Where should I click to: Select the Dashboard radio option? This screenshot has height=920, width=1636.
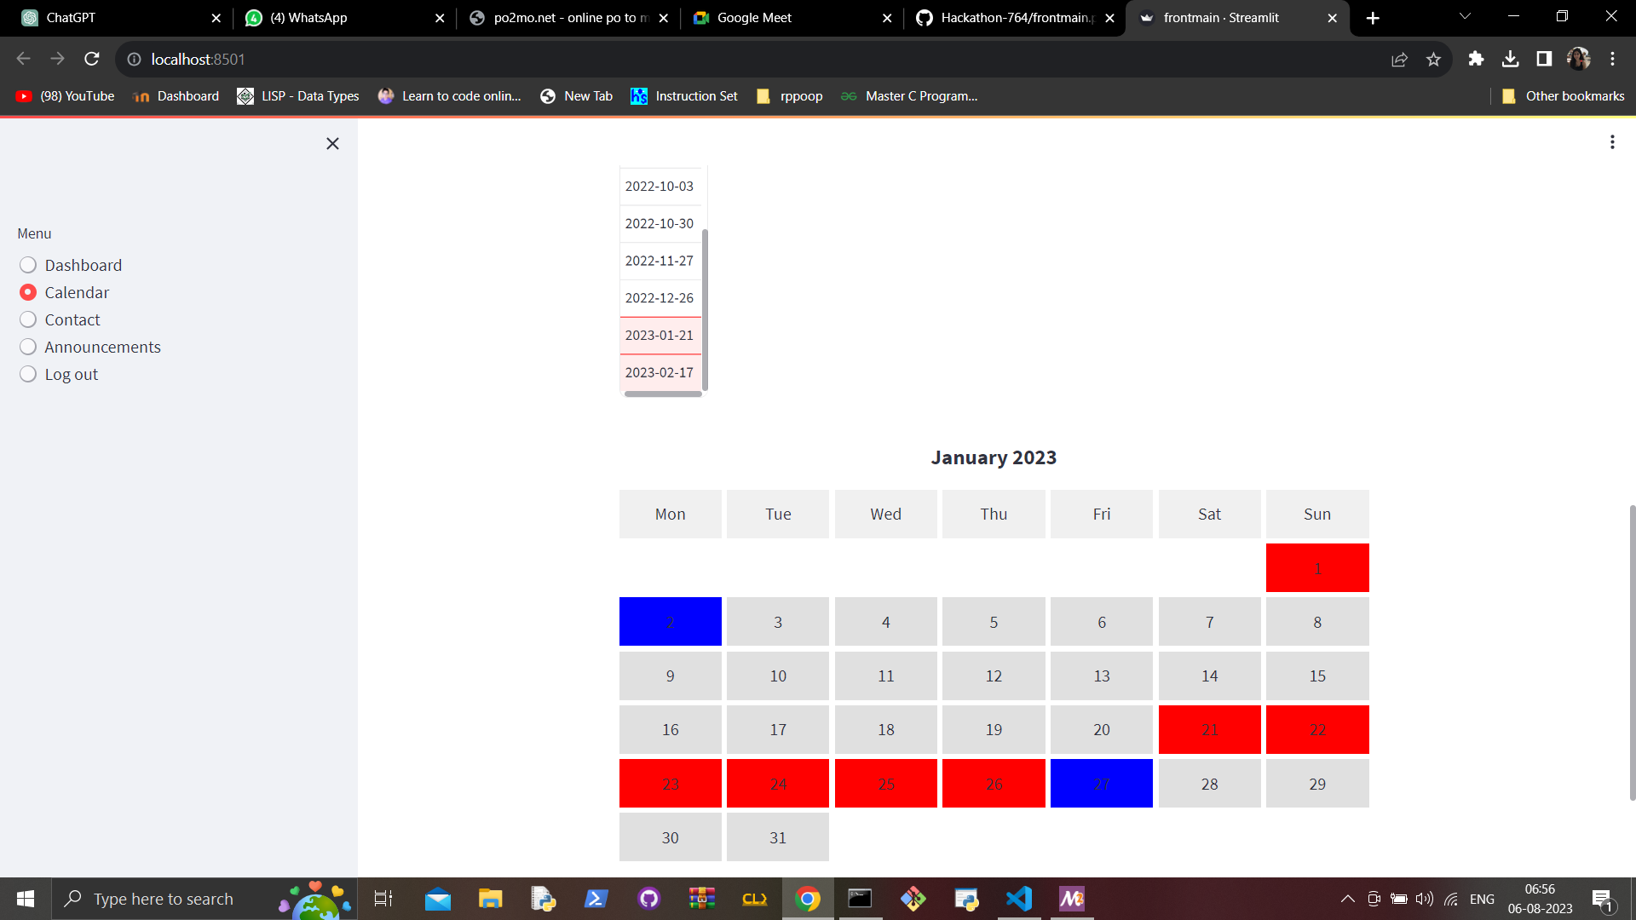pos(28,265)
